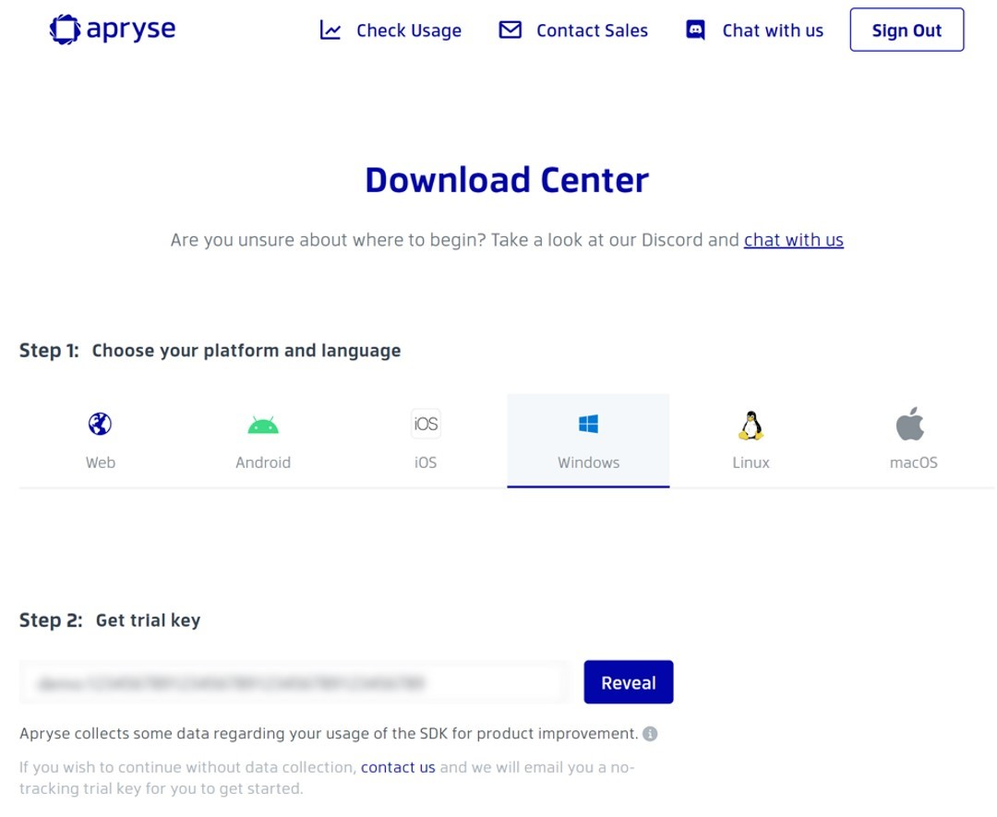This screenshot has height=817, width=997.
Task: Click the contact us link
Action: pos(398,767)
